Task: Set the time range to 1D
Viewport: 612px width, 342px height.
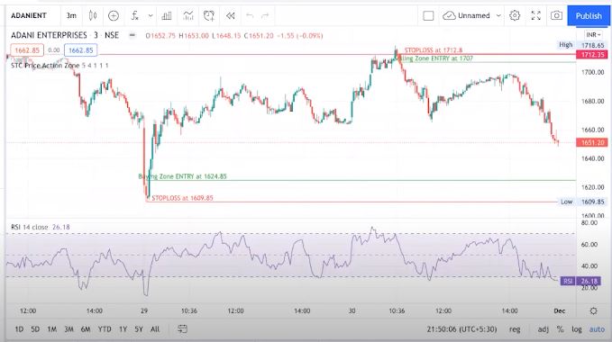Action: [19, 329]
